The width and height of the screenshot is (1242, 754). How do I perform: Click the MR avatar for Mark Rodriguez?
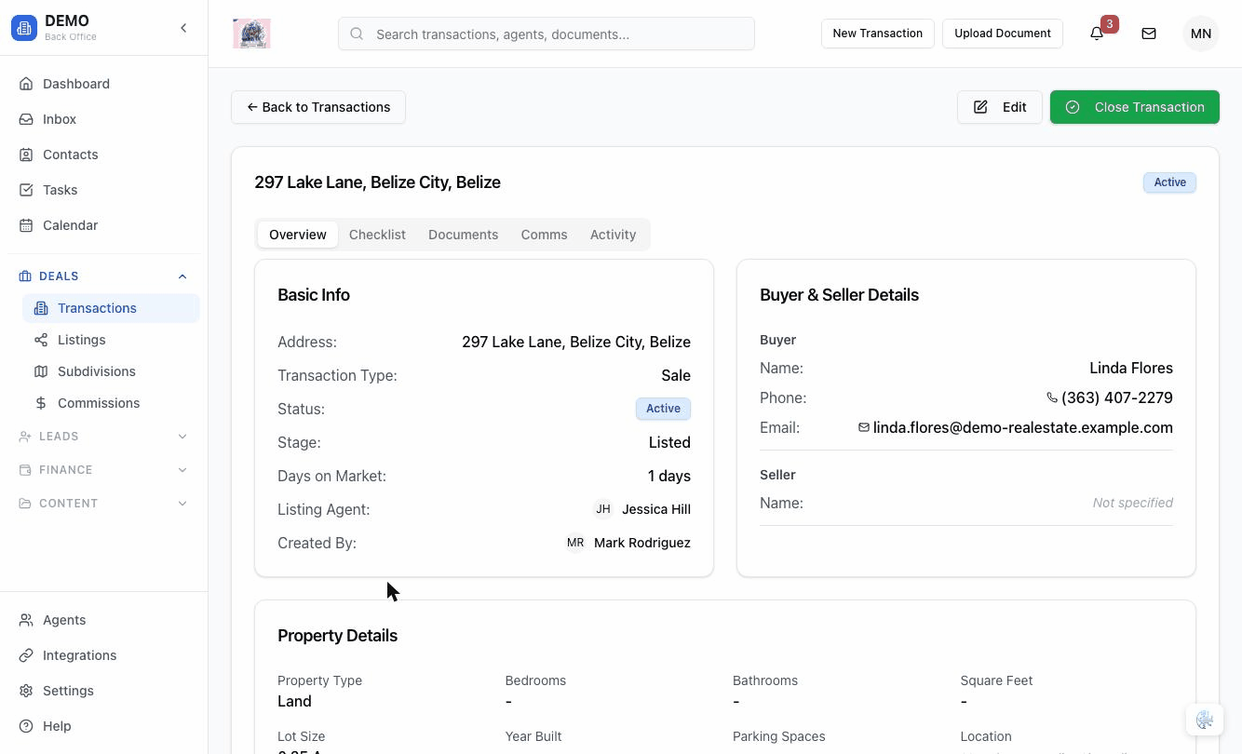pyautogui.click(x=575, y=543)
